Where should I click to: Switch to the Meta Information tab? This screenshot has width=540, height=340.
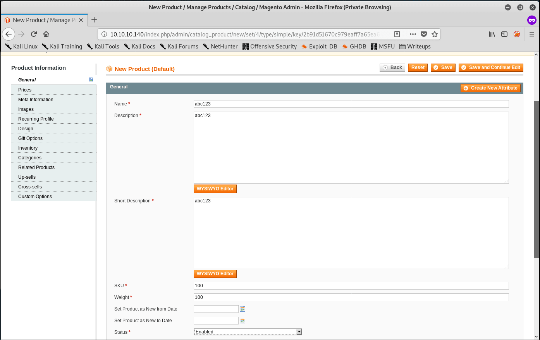click(53, 99)
